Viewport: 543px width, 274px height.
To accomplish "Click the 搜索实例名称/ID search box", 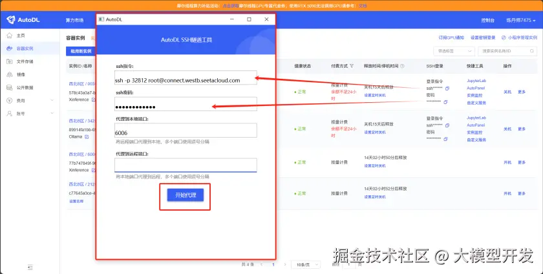I will point(507,51).
